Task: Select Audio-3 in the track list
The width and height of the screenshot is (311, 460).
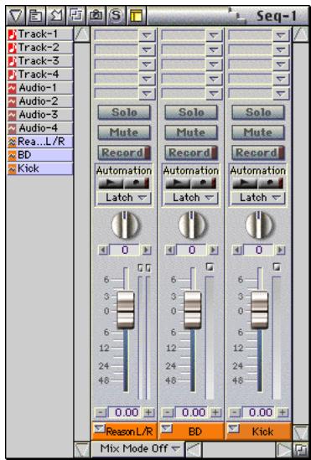Action: (x=40, y=115)
